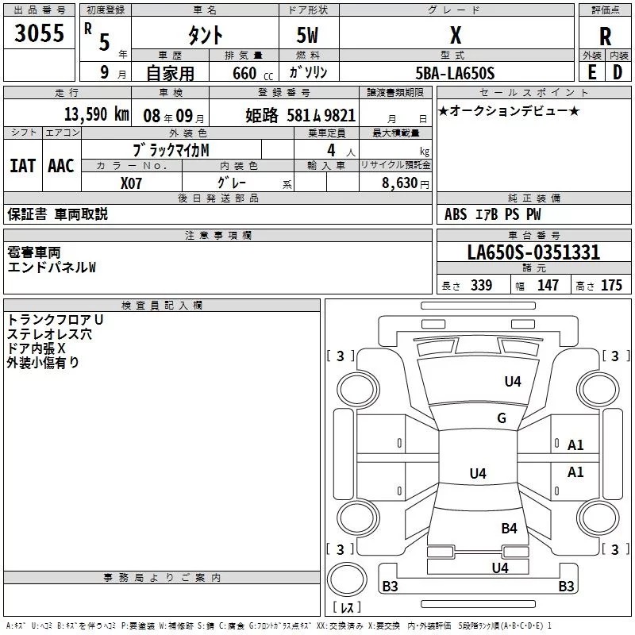This screenshot has width=635, height=635.
Task: Select the shift type IAT
Action: 23,166
